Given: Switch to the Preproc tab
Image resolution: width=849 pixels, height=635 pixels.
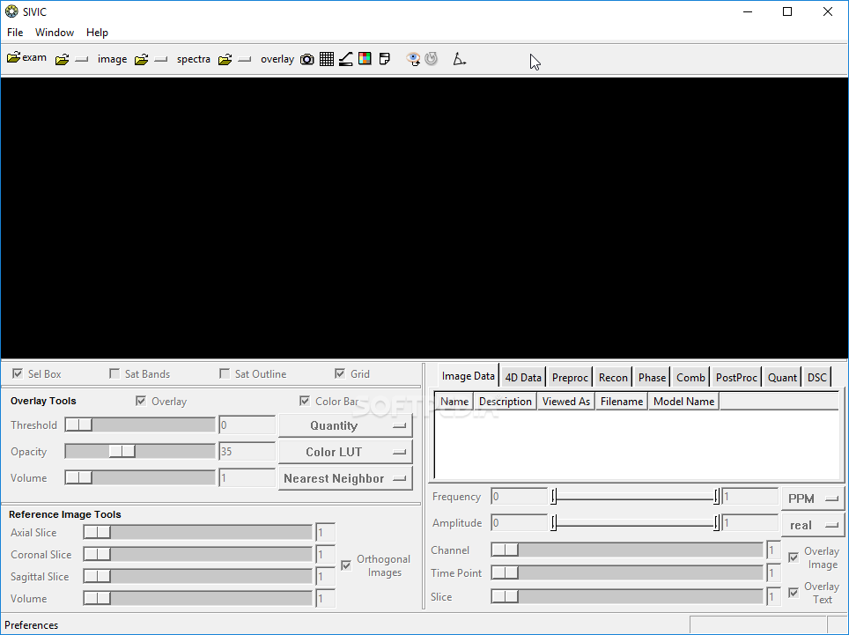Looking at the screenshot, I should (570, 377).
